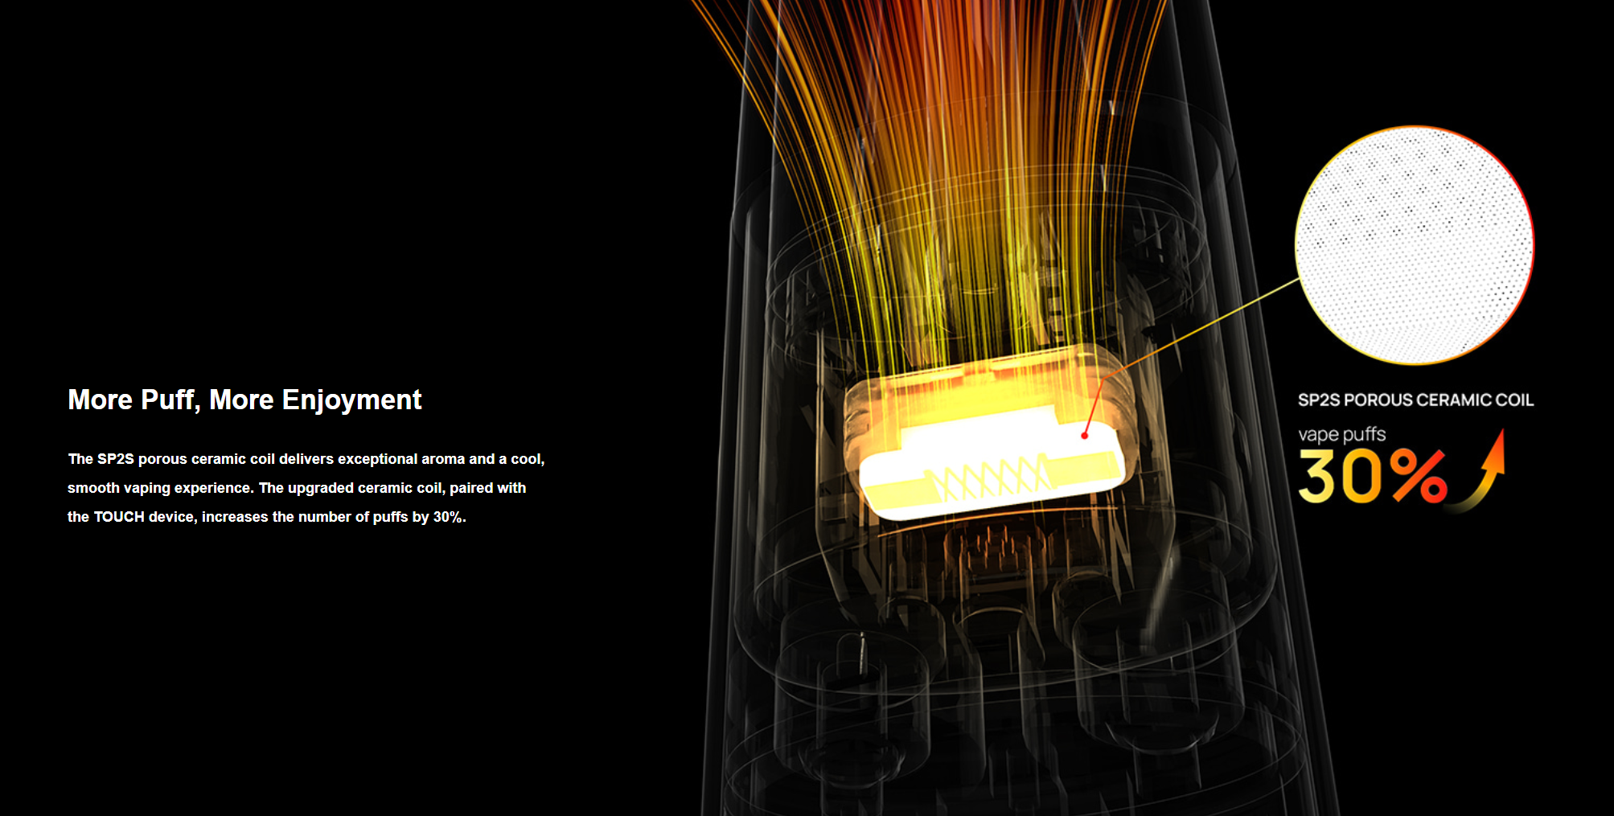Click the line starting "smooth vaping experience"
Image resolution: width=1614 pixels, height=816 pixels.
click(x=296, y=488)
